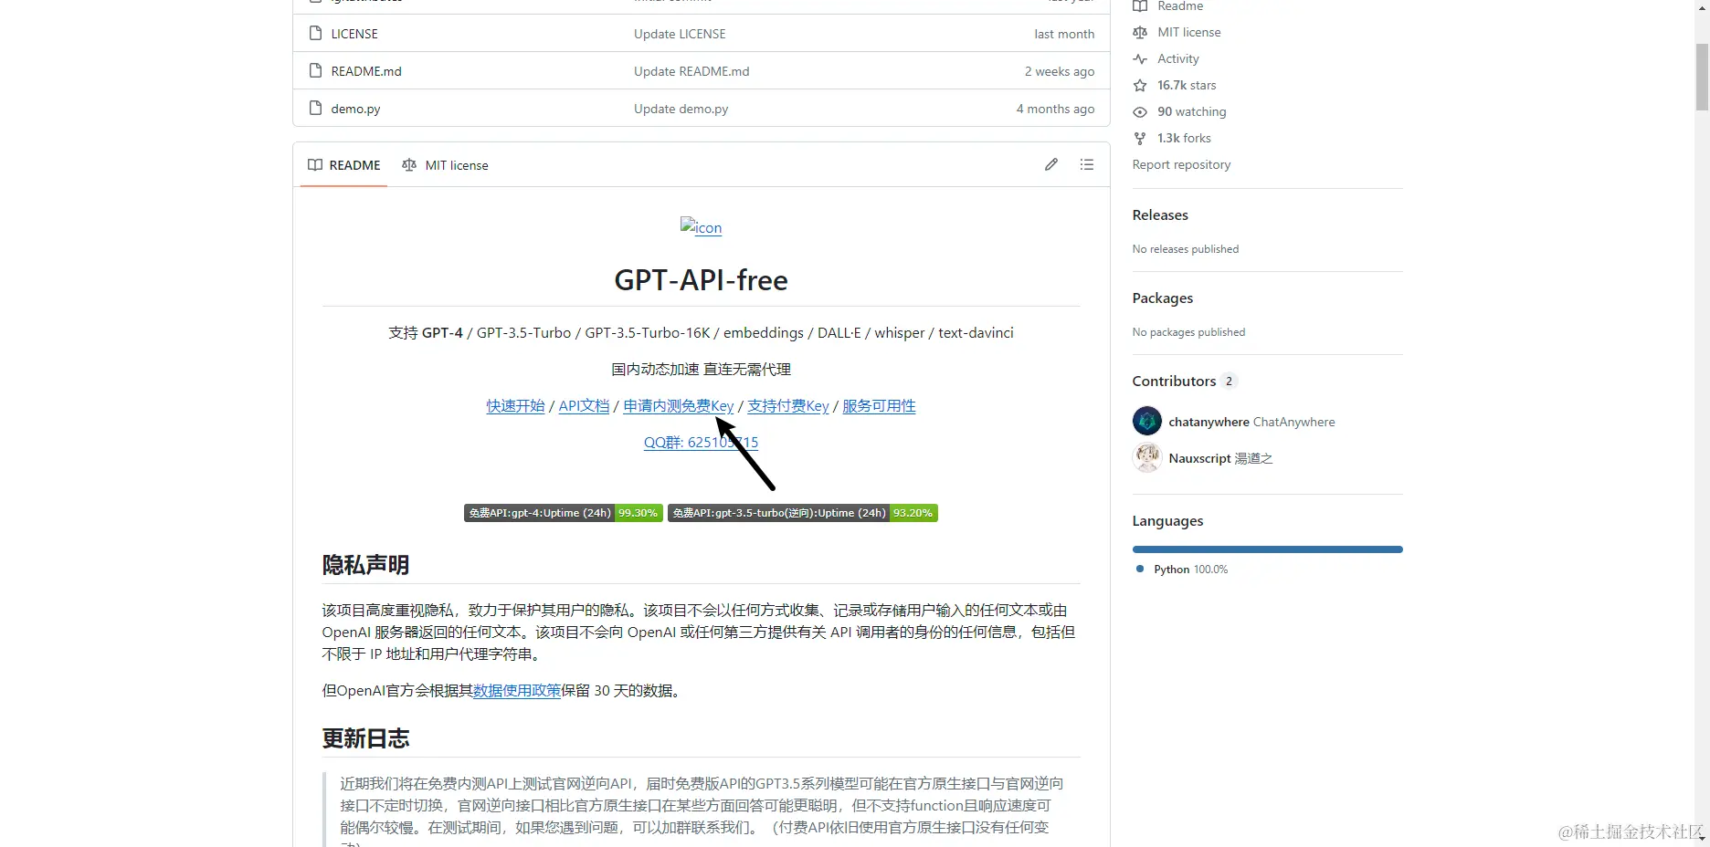Open the LICENSE file
This screenshot has width=1710, height=847.
click(x=354, y=34)
